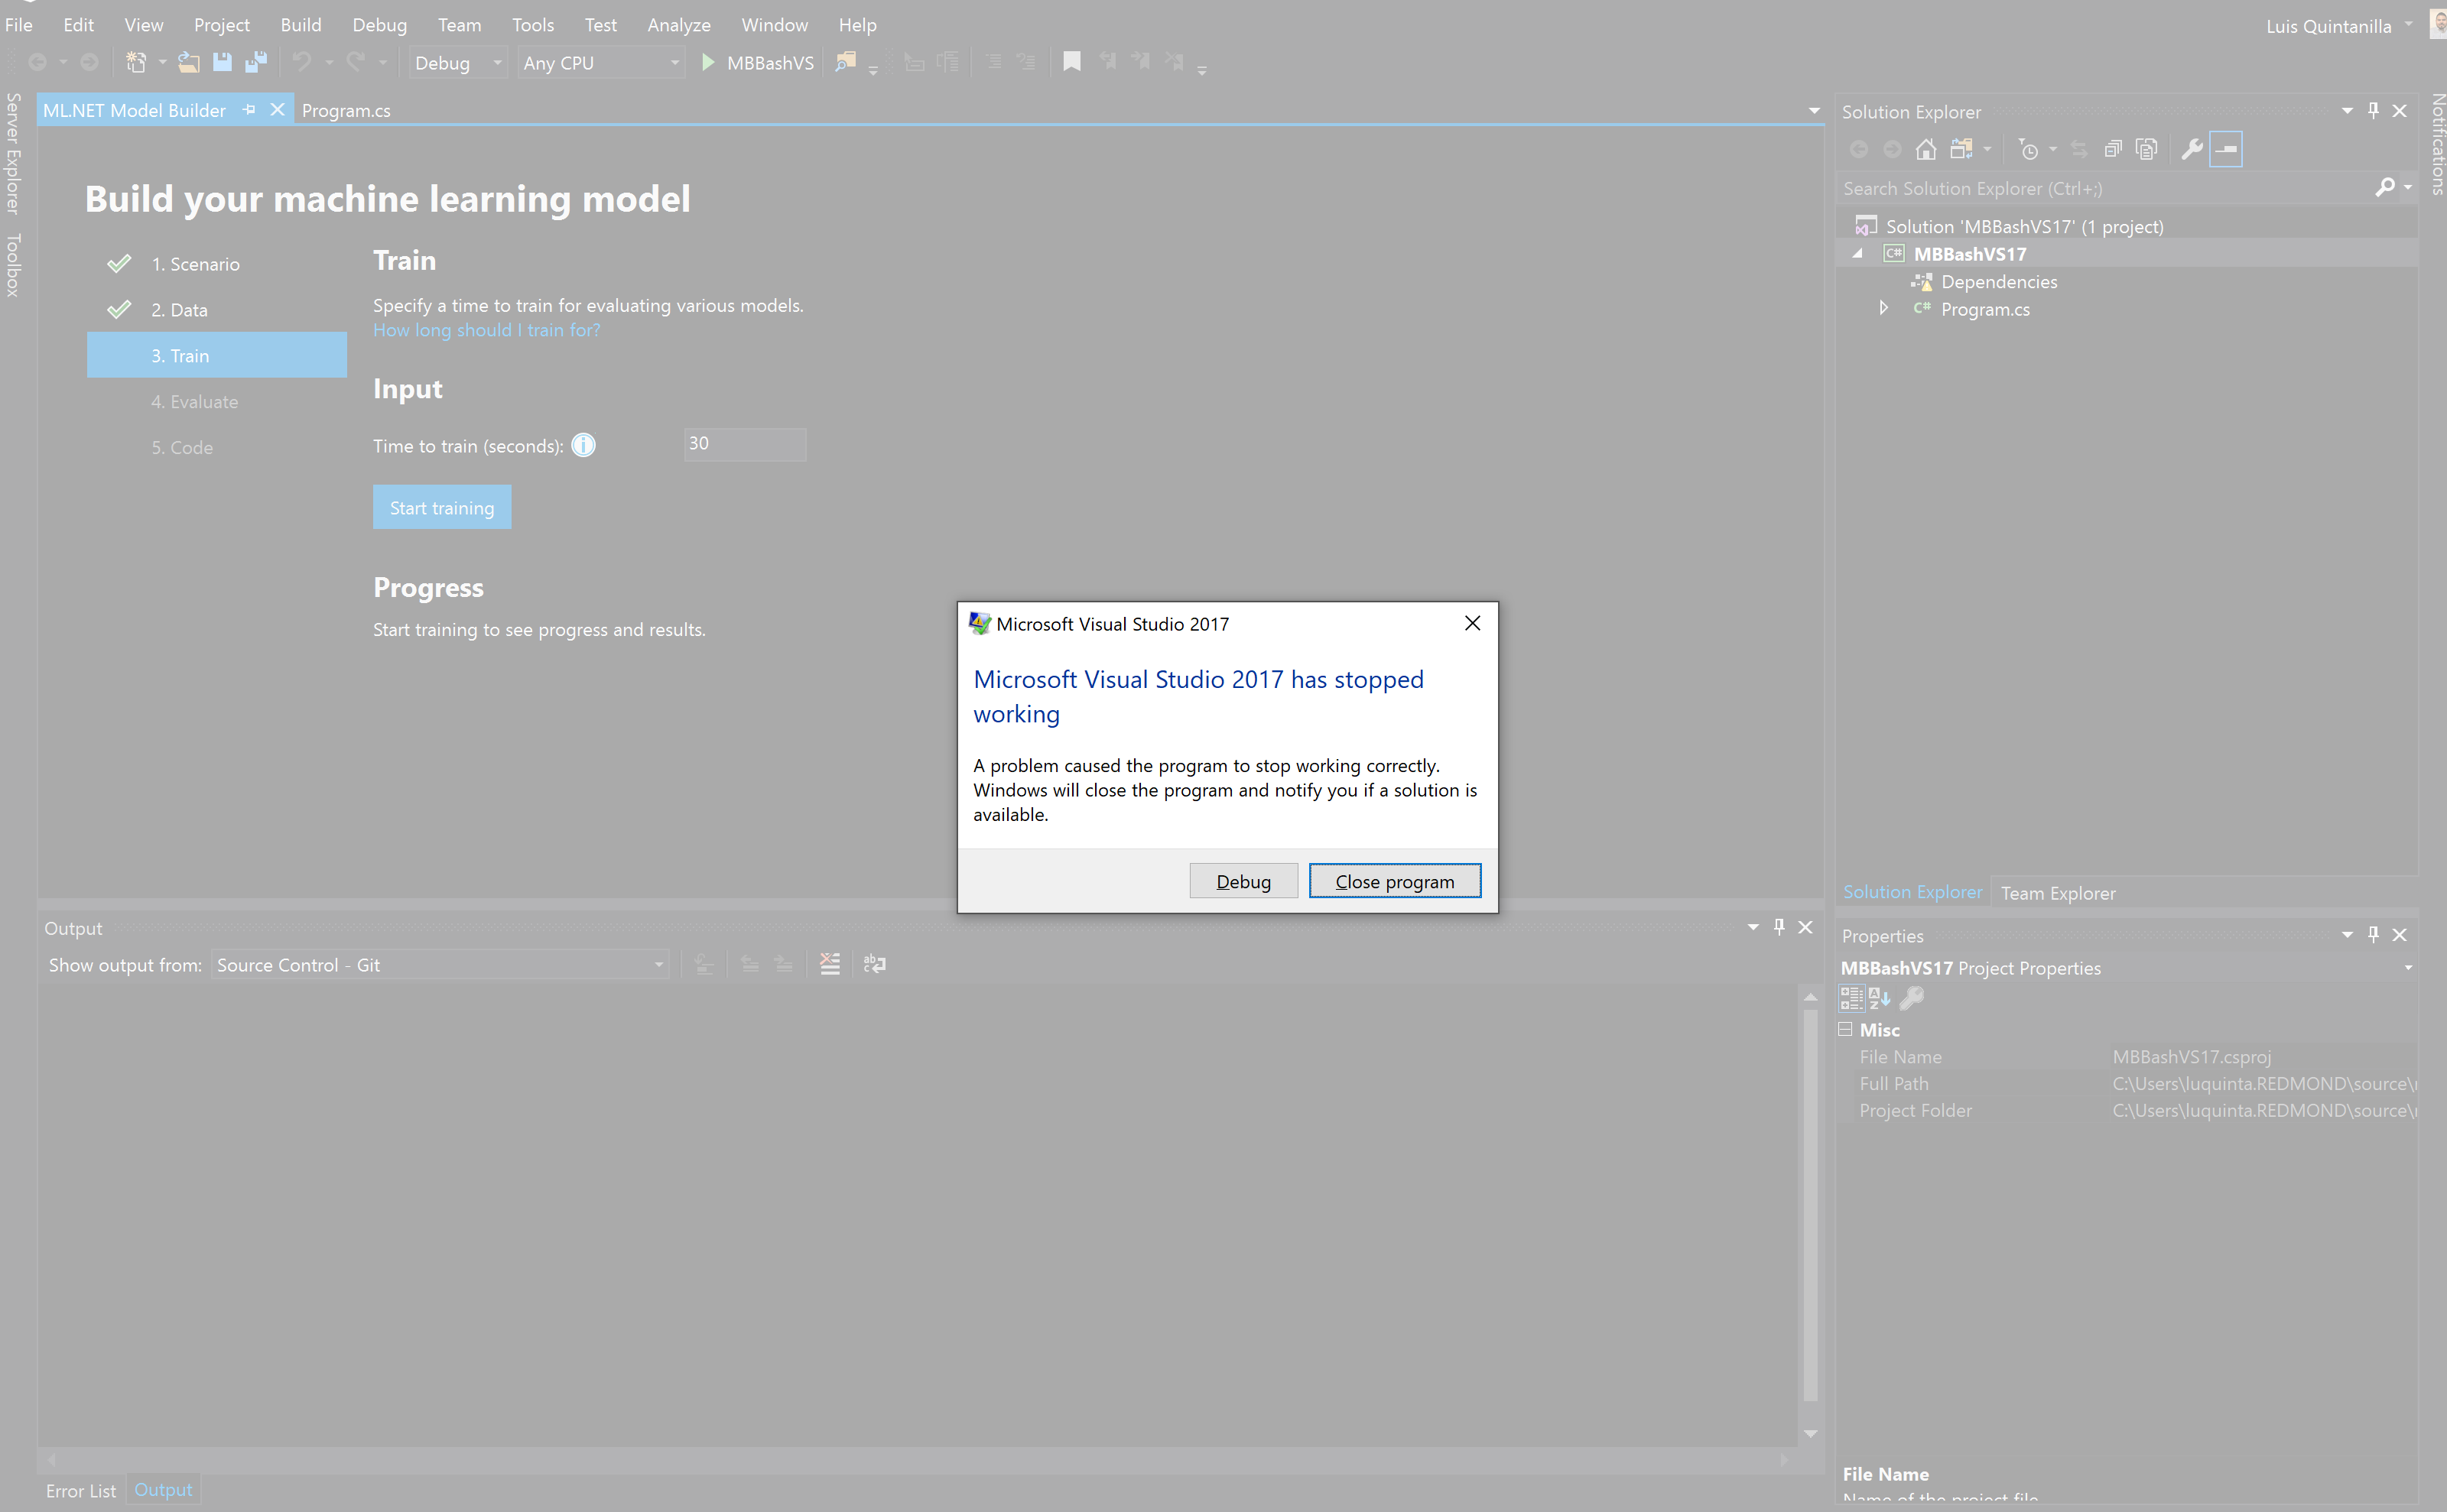This screenshot has width=2447, height=1512.
Task: Open the How long should I train for link
Action: click(486, 330)
